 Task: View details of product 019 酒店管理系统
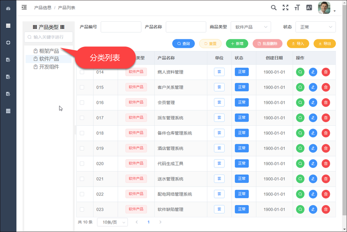tap(300, 148)
